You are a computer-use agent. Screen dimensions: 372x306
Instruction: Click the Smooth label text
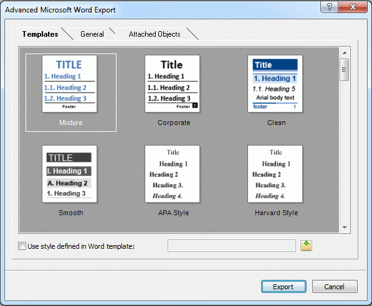tap(71, 213)
